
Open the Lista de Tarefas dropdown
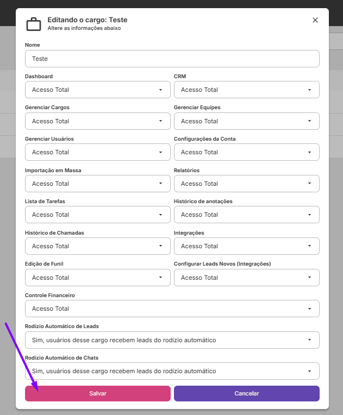[x=98, y=215]
